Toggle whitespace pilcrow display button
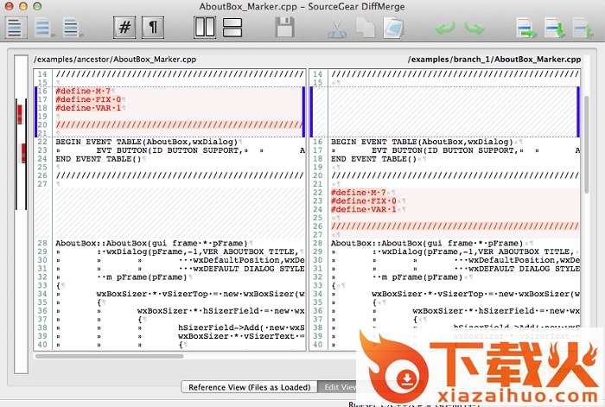This screenshot has width=605, height=407. click(152, 27)
